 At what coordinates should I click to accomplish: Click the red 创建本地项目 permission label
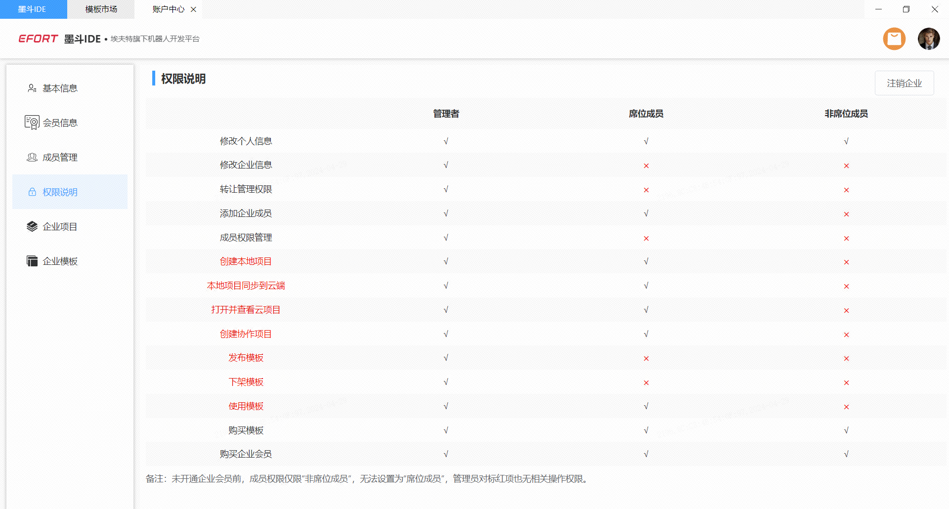pyautogui.click(x=246, y=261)
